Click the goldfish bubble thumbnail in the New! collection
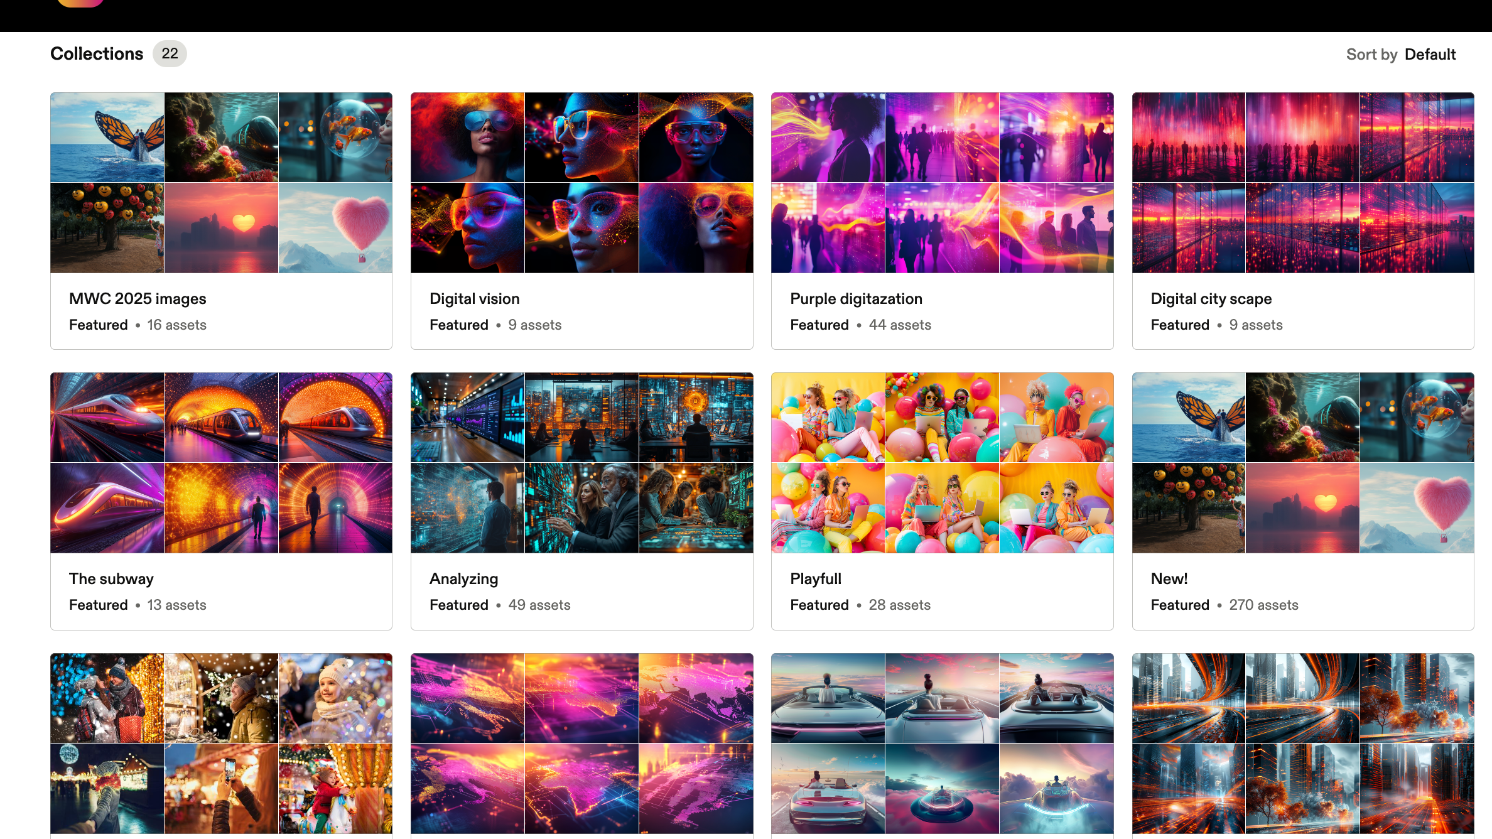The height and width of the screenshot is (839, 1492). pos(1417,418)
